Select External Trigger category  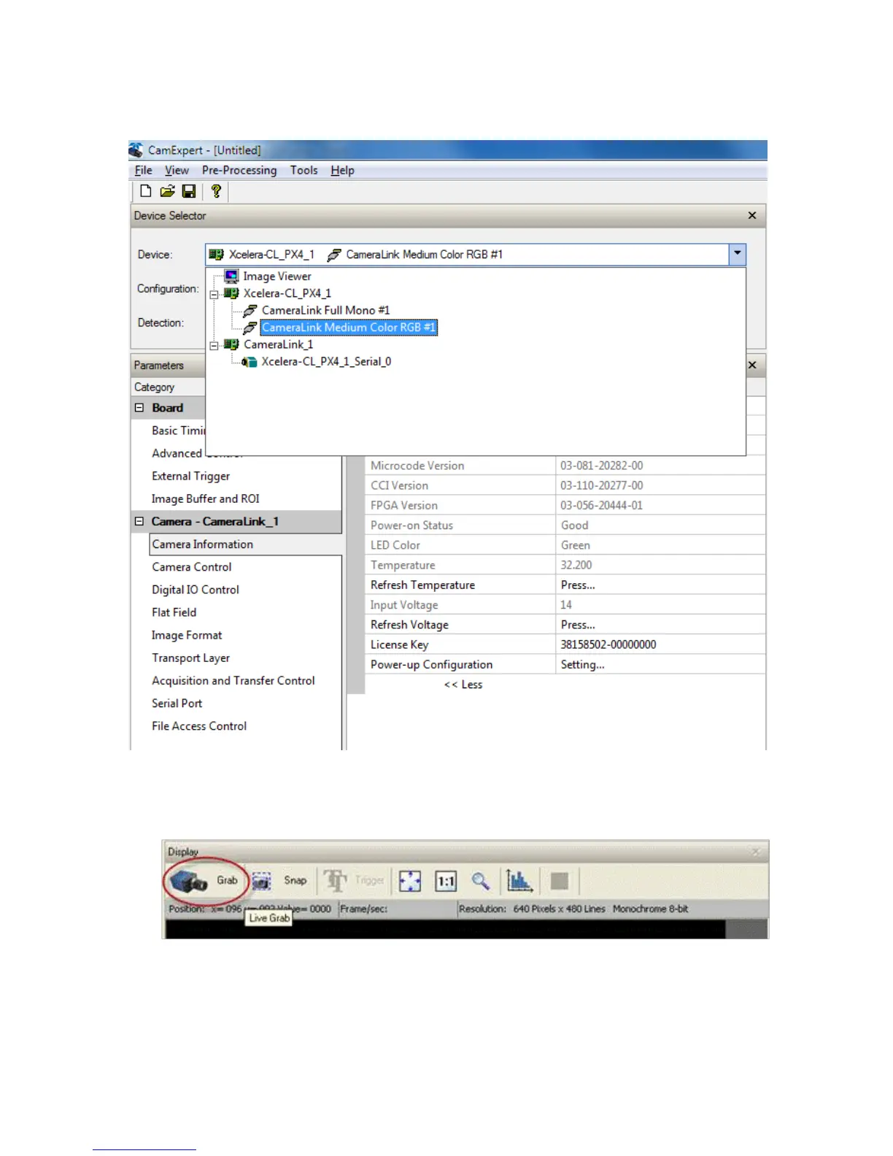(x=191, y=476)
